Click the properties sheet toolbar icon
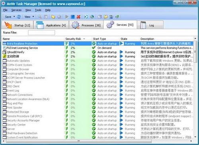Screen dimensions: 199x145 46,17
